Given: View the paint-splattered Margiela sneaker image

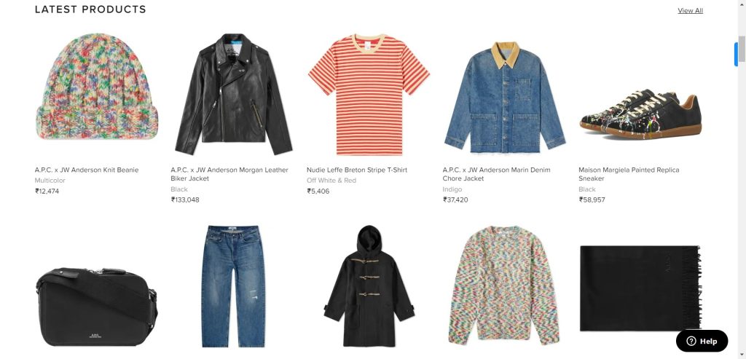Looking at the screenshot, I should (640, 114).
